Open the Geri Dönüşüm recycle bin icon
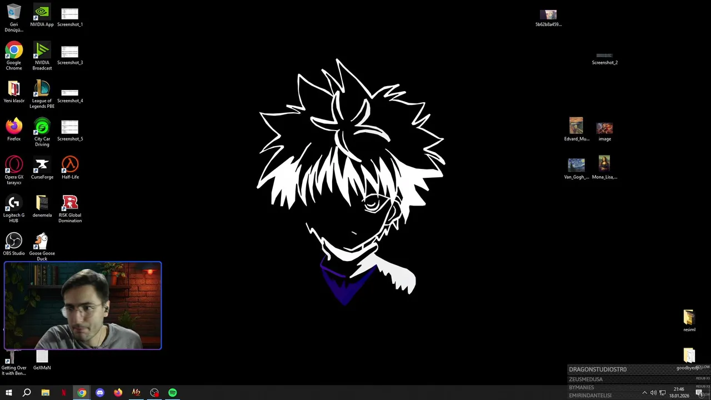The width and height of the screenshot is (711, 400). 14,18
